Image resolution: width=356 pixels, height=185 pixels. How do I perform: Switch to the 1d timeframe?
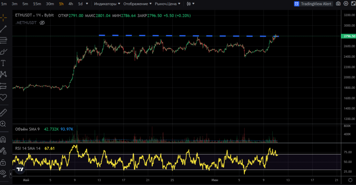(80, 4)
